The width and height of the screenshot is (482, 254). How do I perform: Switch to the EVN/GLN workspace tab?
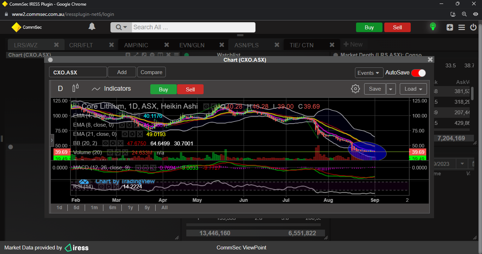click(192, 45)
